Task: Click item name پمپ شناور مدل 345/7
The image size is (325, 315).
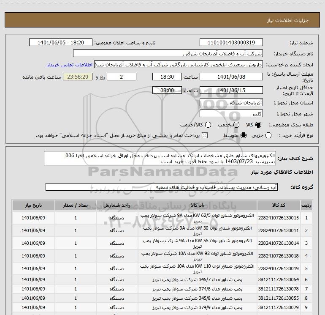Action: (198, 280)
